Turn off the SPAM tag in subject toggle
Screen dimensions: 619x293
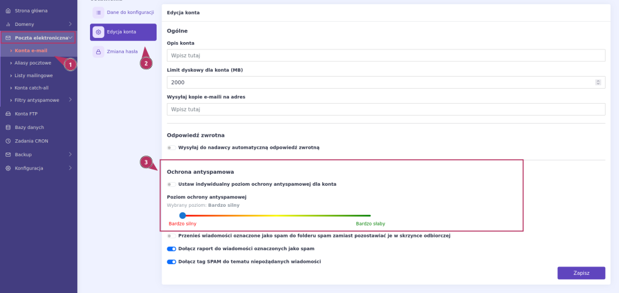(x=171, y=262)
